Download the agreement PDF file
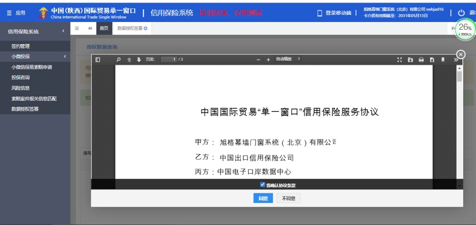Viewport: 476px width, 225px height. [x=432, y=59]
